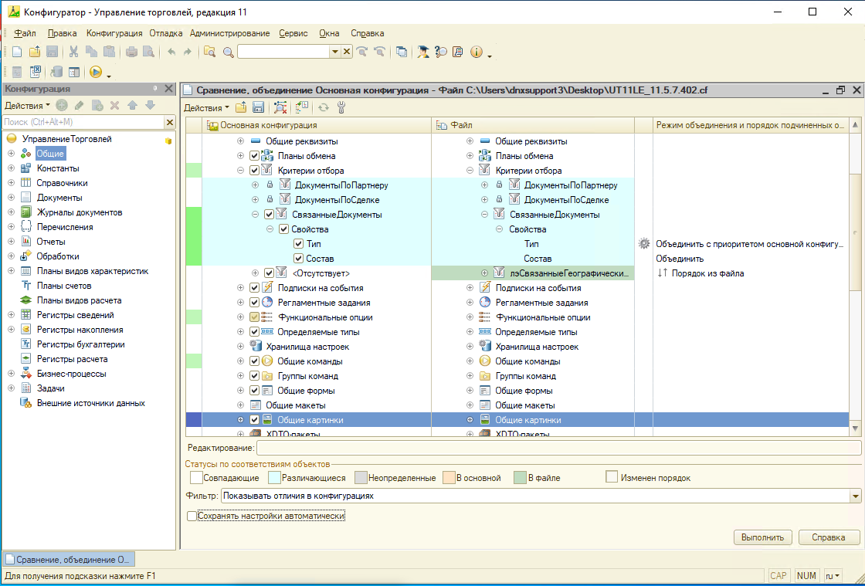The height and width of the screenshot is (586, 865).
Task: Open the Фильтр dropdown list
Action: pos(855,496)
